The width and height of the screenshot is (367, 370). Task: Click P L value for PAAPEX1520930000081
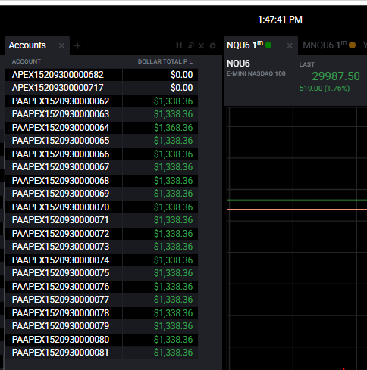coord(173,353)
